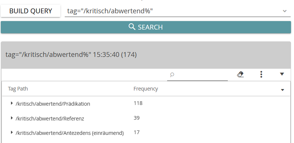Select the Antezedens (einräumend) tree item
Viewport: 294px width, 143px height.
click(70, 133)
